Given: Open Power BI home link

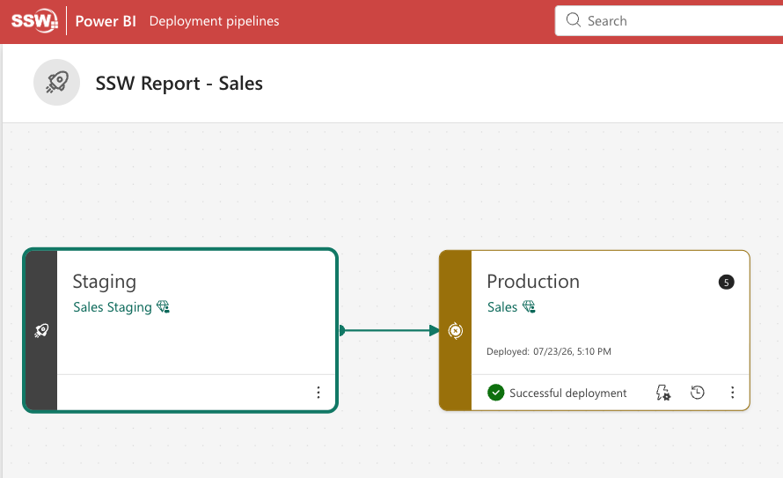Looking at the screenshot, I should 106,21.
